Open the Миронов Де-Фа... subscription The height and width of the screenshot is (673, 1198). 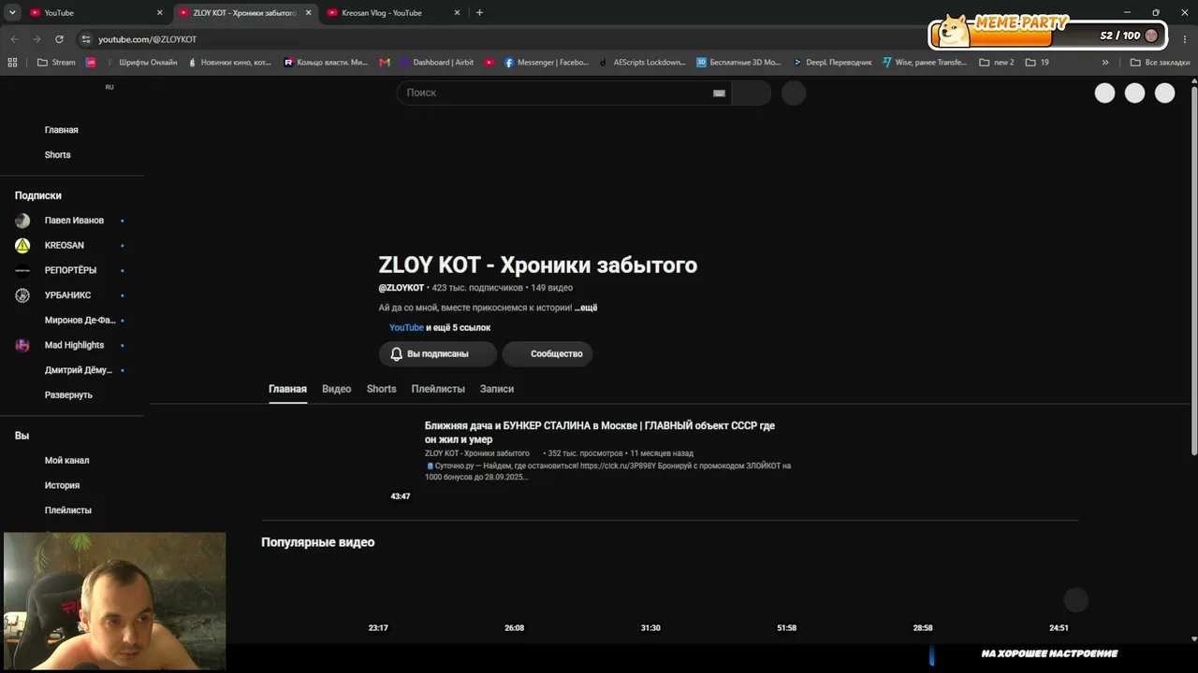point(80,321)
